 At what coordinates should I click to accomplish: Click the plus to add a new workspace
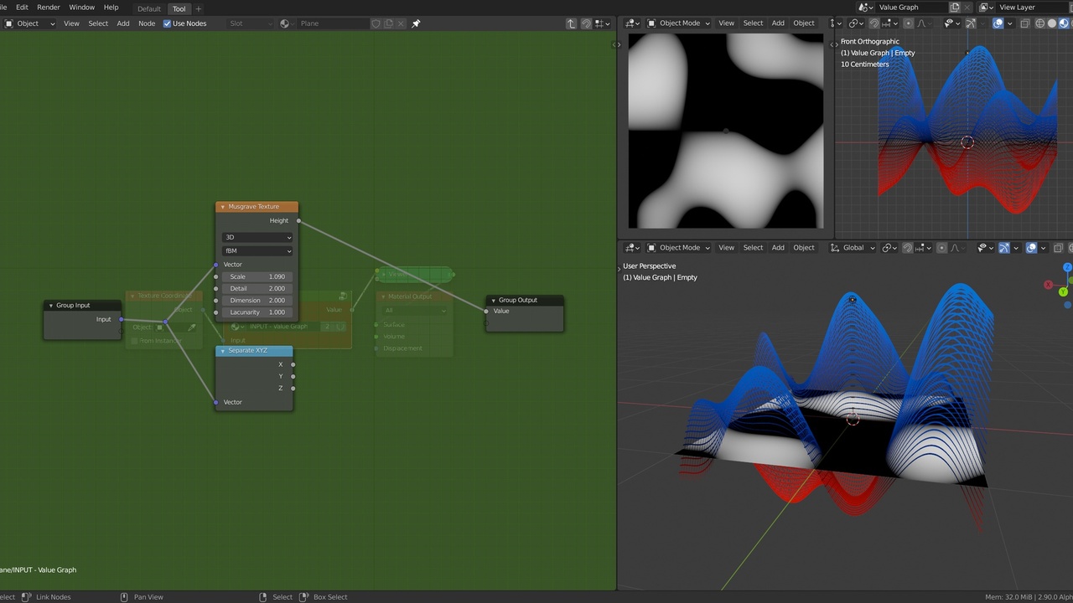pyautogui.click(x=198, y=8)
